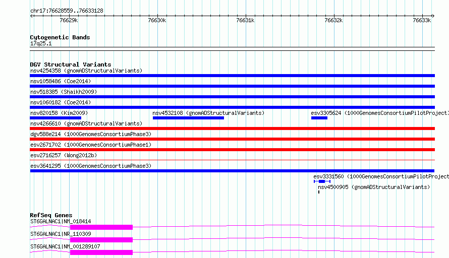This screenshot has width=449, height=258.
Task: Open variant label dgv588e214 (1000GenomesConsortiumPhase3)
Action: 91,134
